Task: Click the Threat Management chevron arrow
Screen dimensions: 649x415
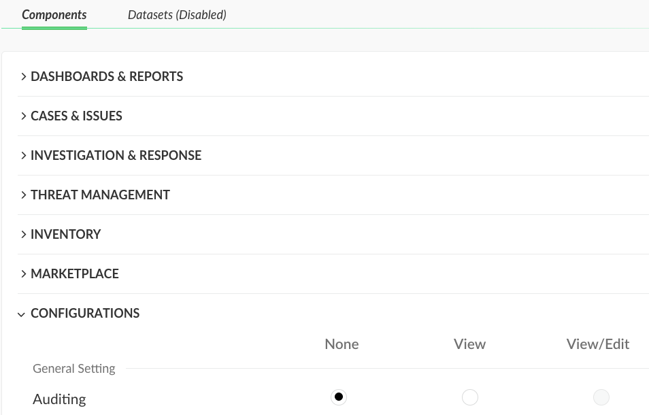Action: click(24, 195)
